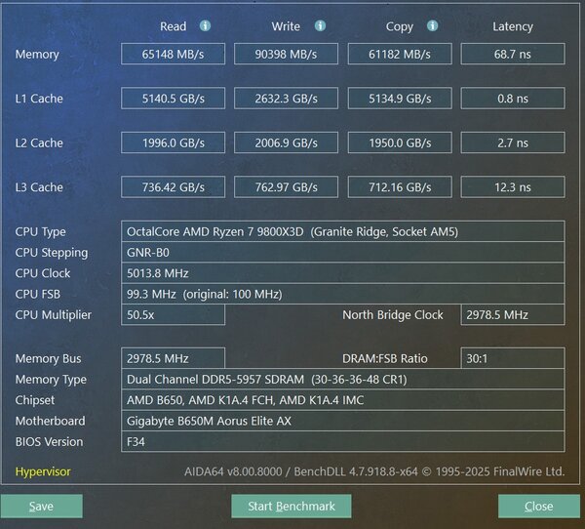This screenshot has width=585, height=529.
Task: Click the DRAM:FSB Ratio value 30:1
Action: pyautogui.click(x=513, y=358)
